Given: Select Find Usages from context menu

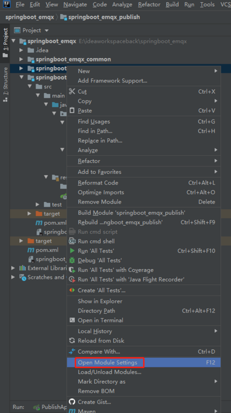Looking at the screenshot, I should [x=144, y=121].
